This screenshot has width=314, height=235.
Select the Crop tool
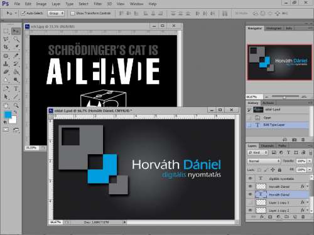pos(6,47)
